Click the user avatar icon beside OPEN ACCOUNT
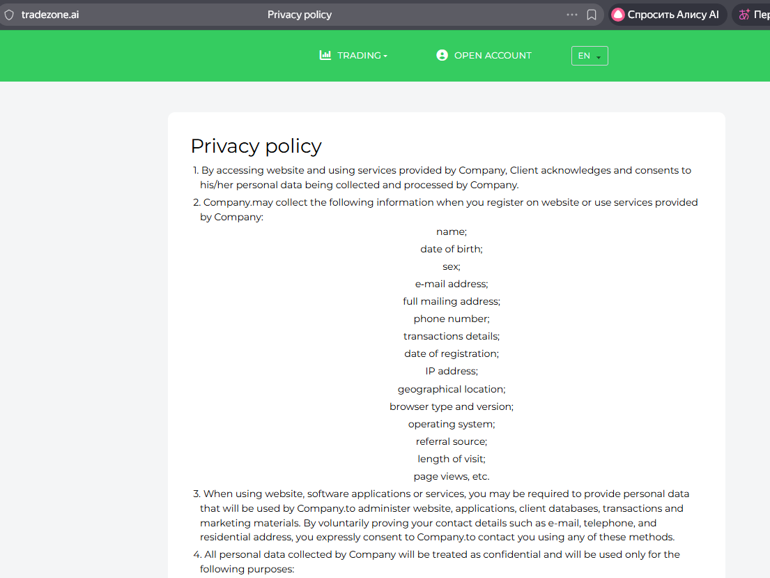770x578 pixels. pyautogui.click(x=442, y=55)
